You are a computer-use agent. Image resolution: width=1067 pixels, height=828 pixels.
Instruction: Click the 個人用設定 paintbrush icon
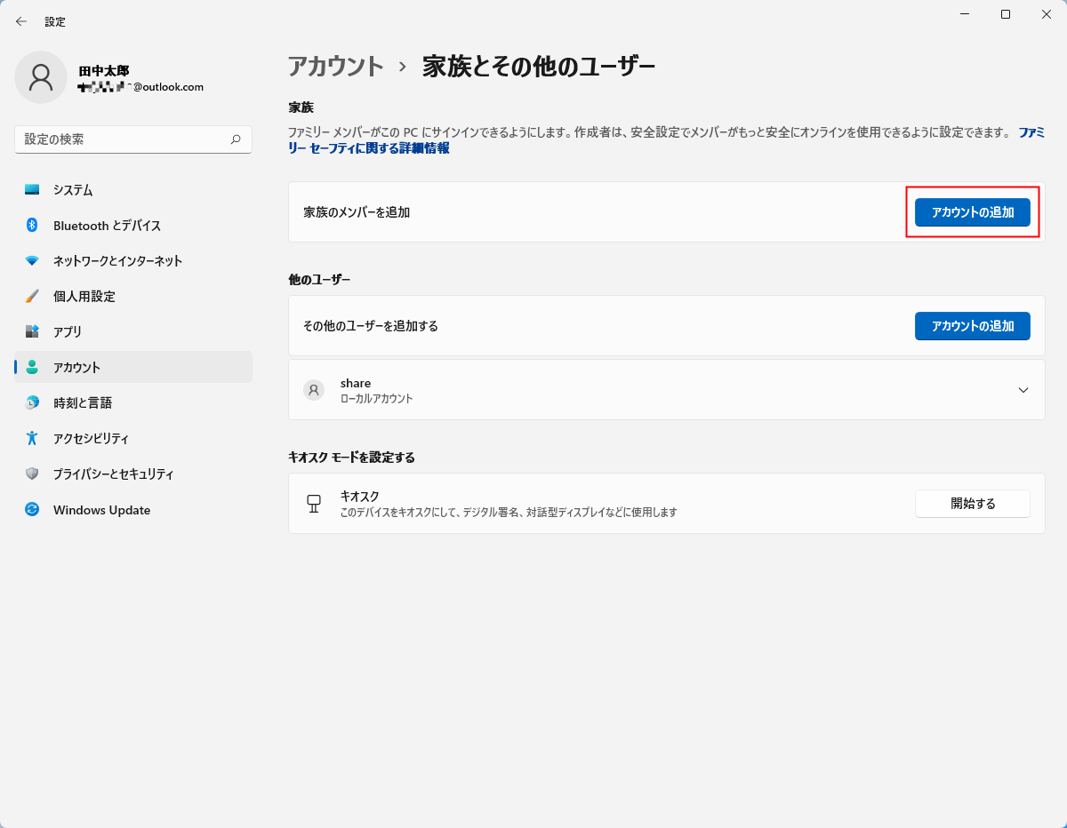32,296
